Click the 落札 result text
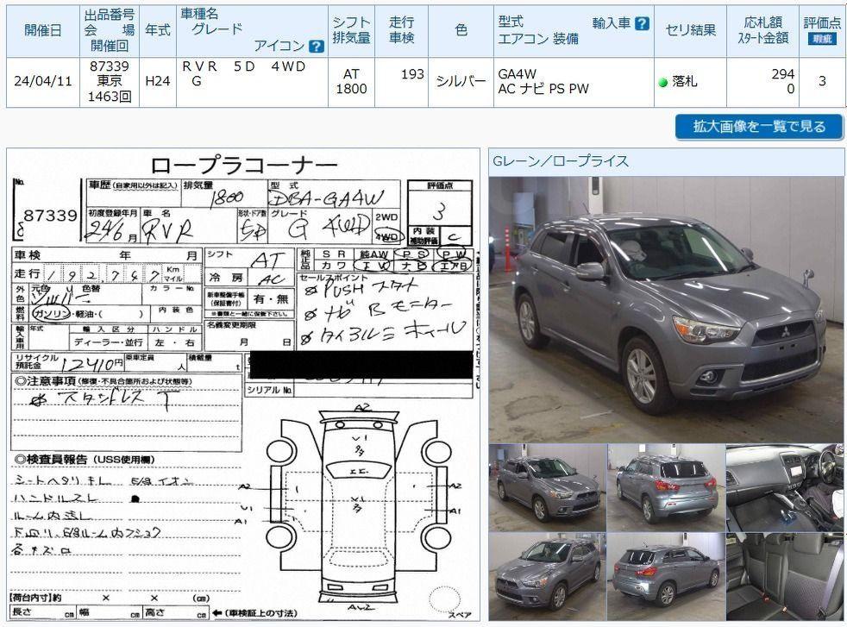Image resolution: width=847 pixels, height=627 pixels. coord(685,82)
